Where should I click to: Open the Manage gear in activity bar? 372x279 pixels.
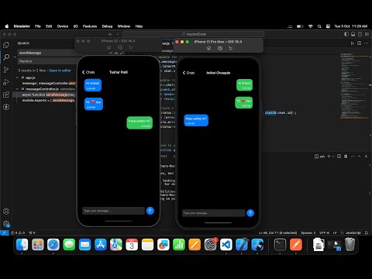(x=6, y=223)
